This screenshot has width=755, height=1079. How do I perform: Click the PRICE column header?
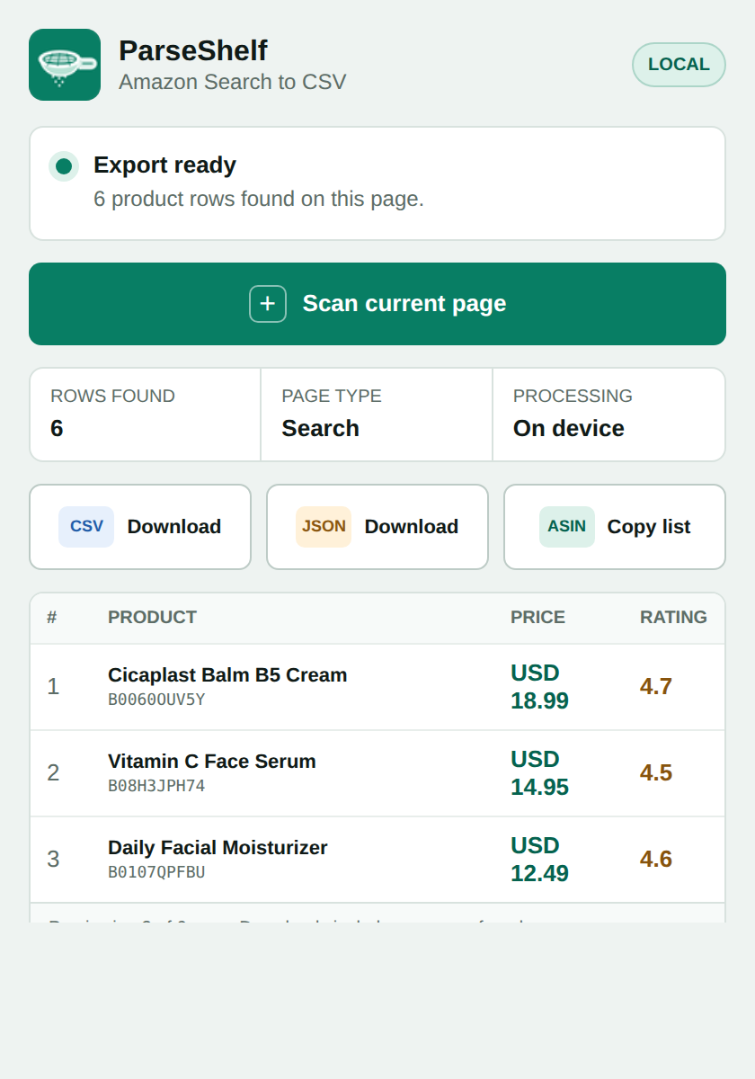coord(537,618)
